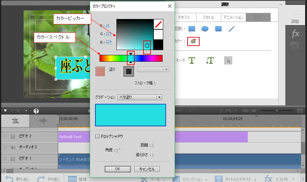The image size is (307, 182).
Task: Select the Sequence 05.m2t clip
Action: 179,159
